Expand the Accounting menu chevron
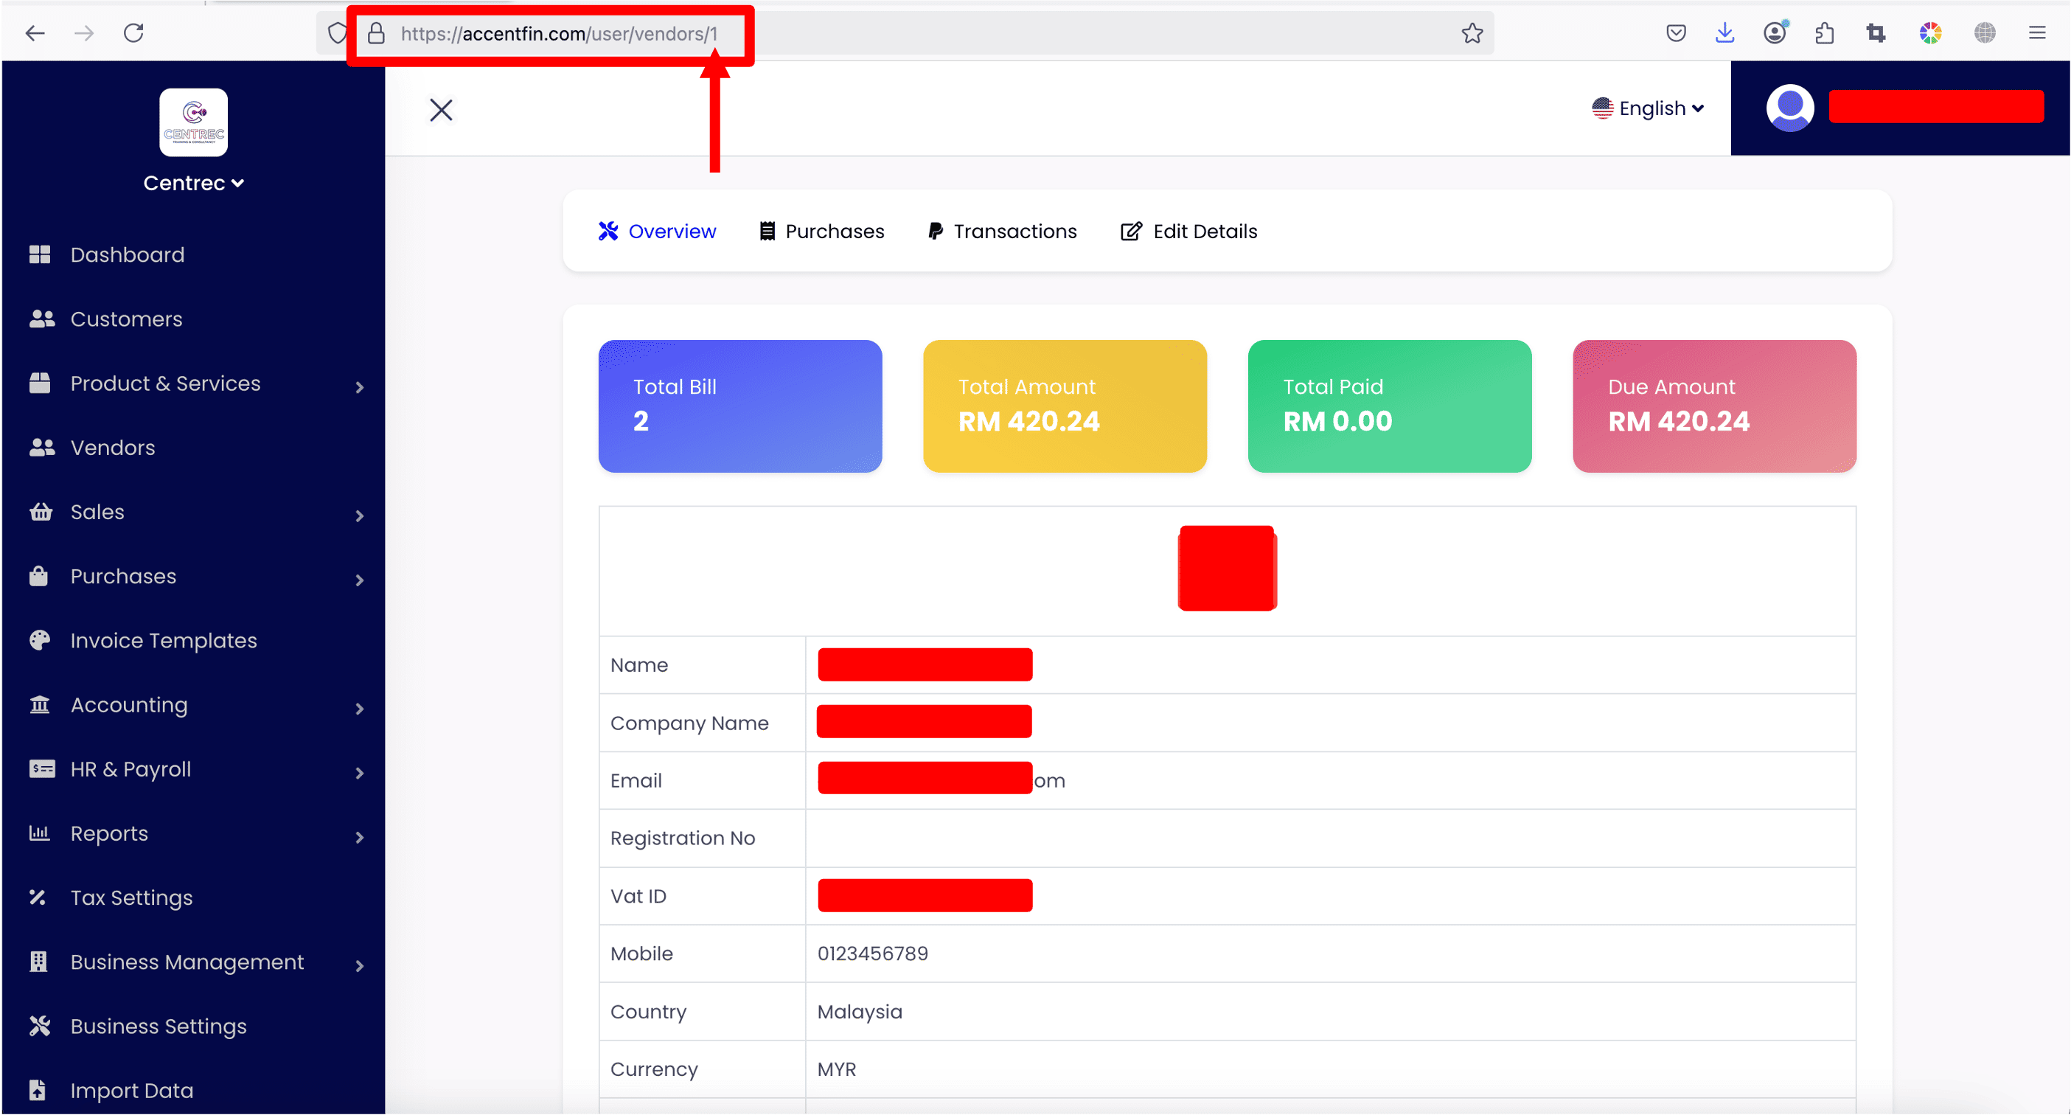 (x=359, y=708)
